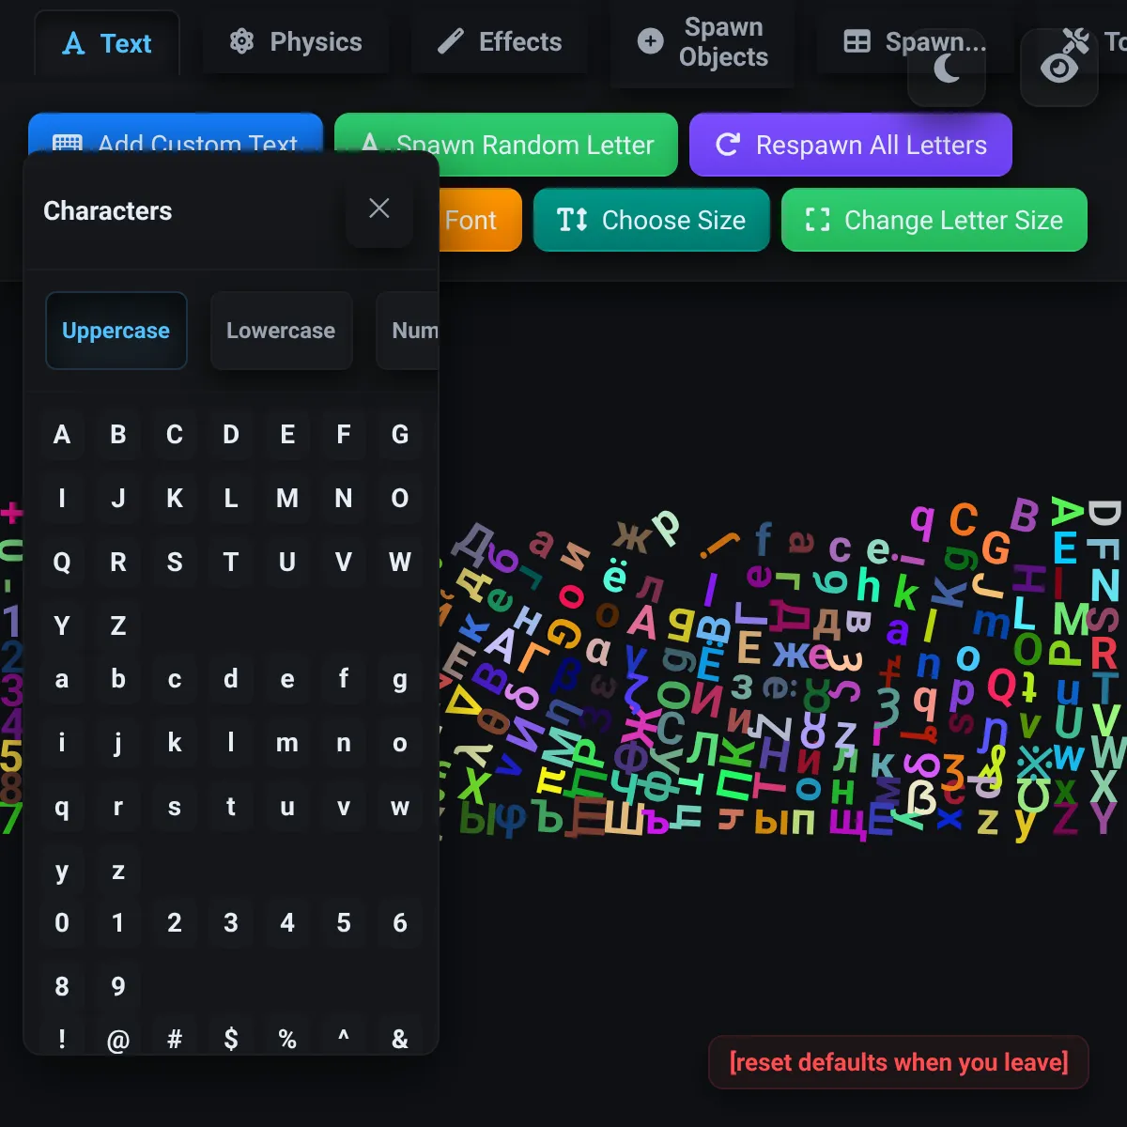Open the orange Font picker
Screen dimensions: 1127x1127
coord(479,221)
